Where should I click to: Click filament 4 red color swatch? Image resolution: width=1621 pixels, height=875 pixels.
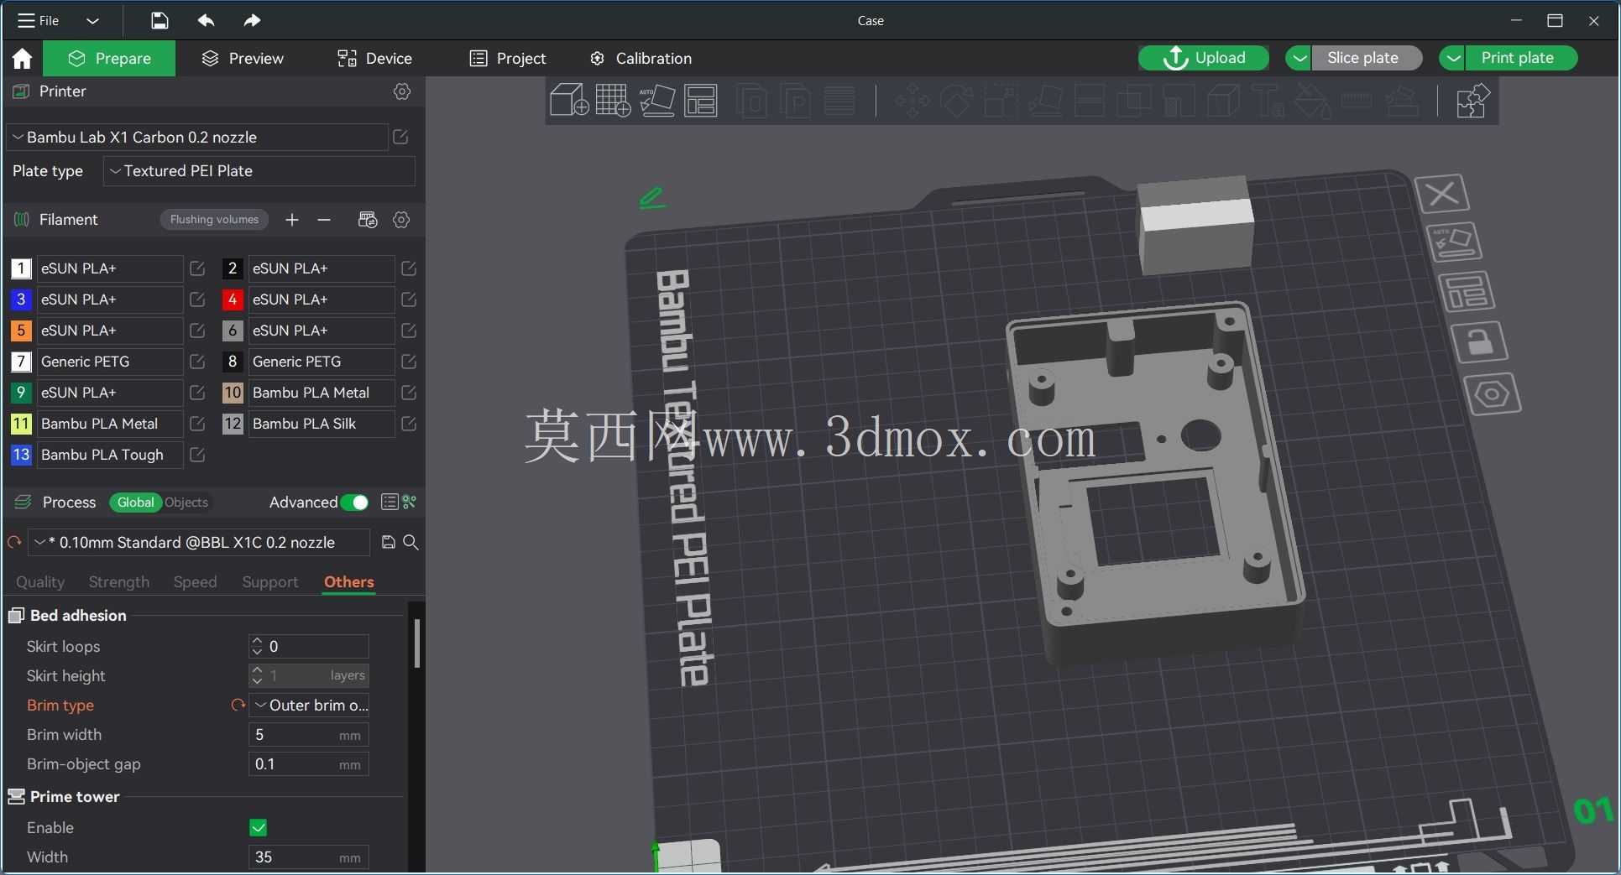pos(233,299)
